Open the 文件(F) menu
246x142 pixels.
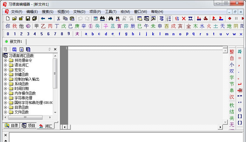point(16,12)
